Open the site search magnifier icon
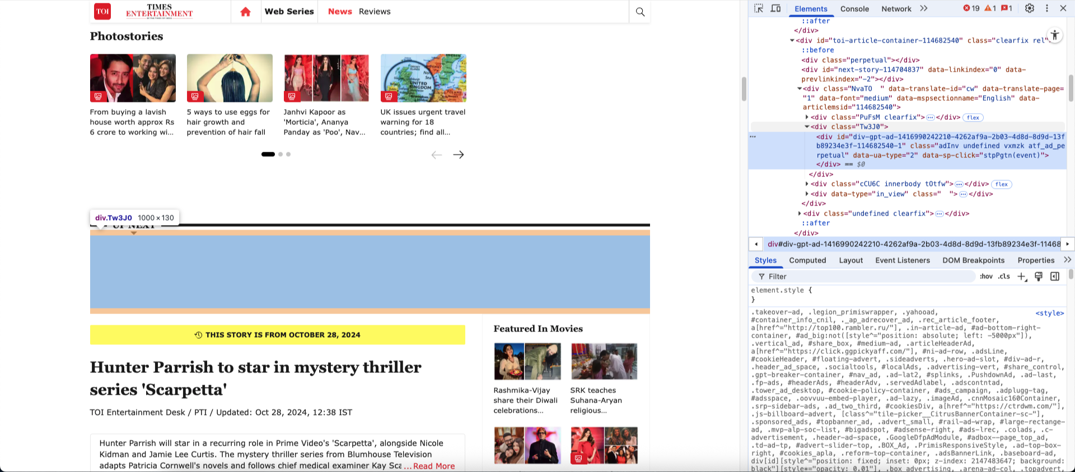The width and height of the screenshot is (1075, 472). click(640, 12)
